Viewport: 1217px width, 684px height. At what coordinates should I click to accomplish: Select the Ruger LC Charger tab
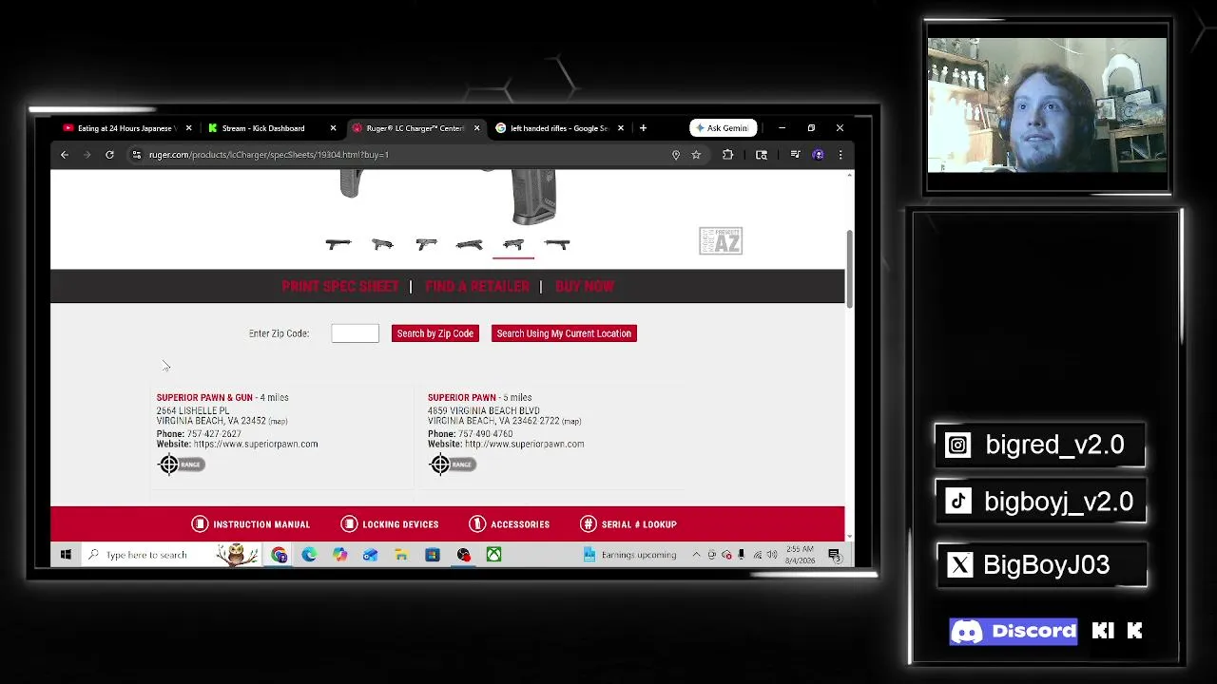(415, 128)
